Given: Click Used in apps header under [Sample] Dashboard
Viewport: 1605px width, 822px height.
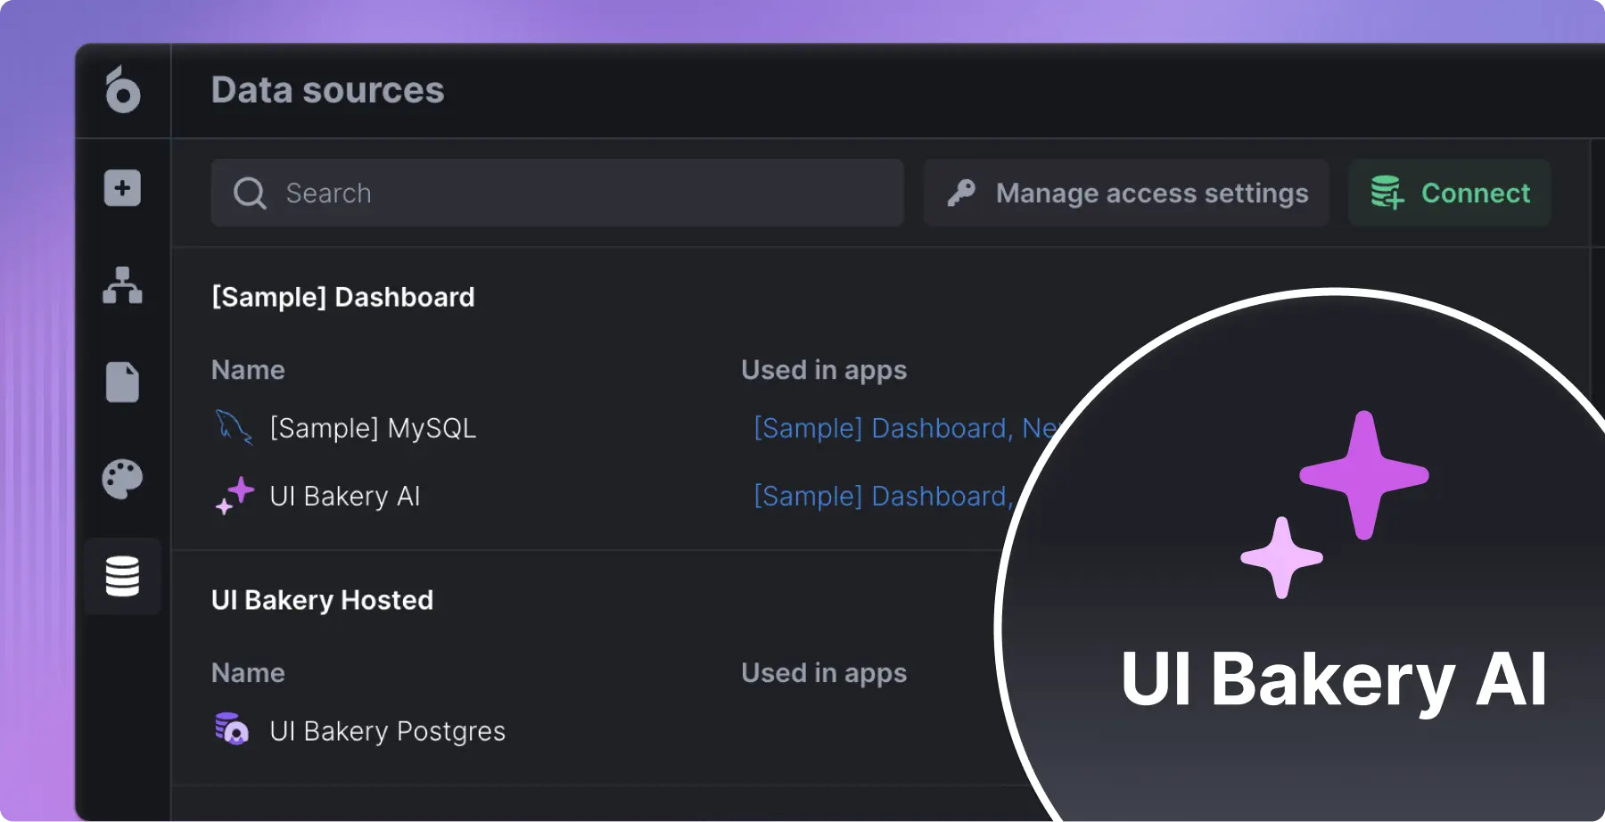Looking at the screenshot, I should tap(824, 370).
